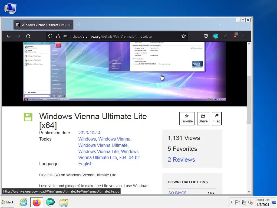Open the 2 Reviews link
This screenshot has width=277, height=208.
click(182, 160)
